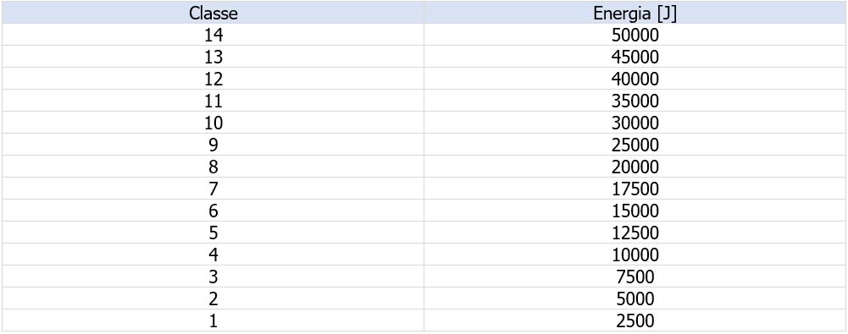Click the 2500 energy value
This screenshot has height=334, width=848.
pos(635,321)
